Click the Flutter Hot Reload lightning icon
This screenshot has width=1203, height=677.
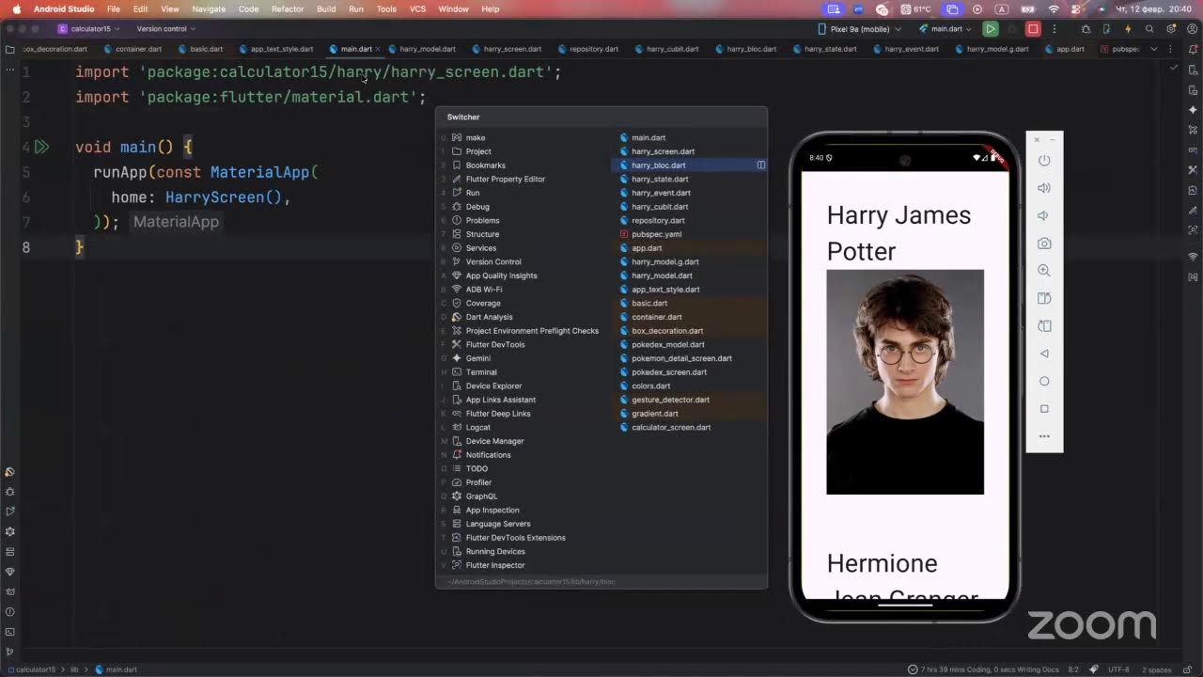(1128, 29)
